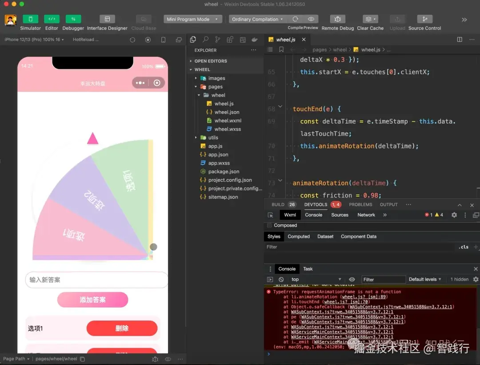Open wheel.wxml file

[228, 120]
